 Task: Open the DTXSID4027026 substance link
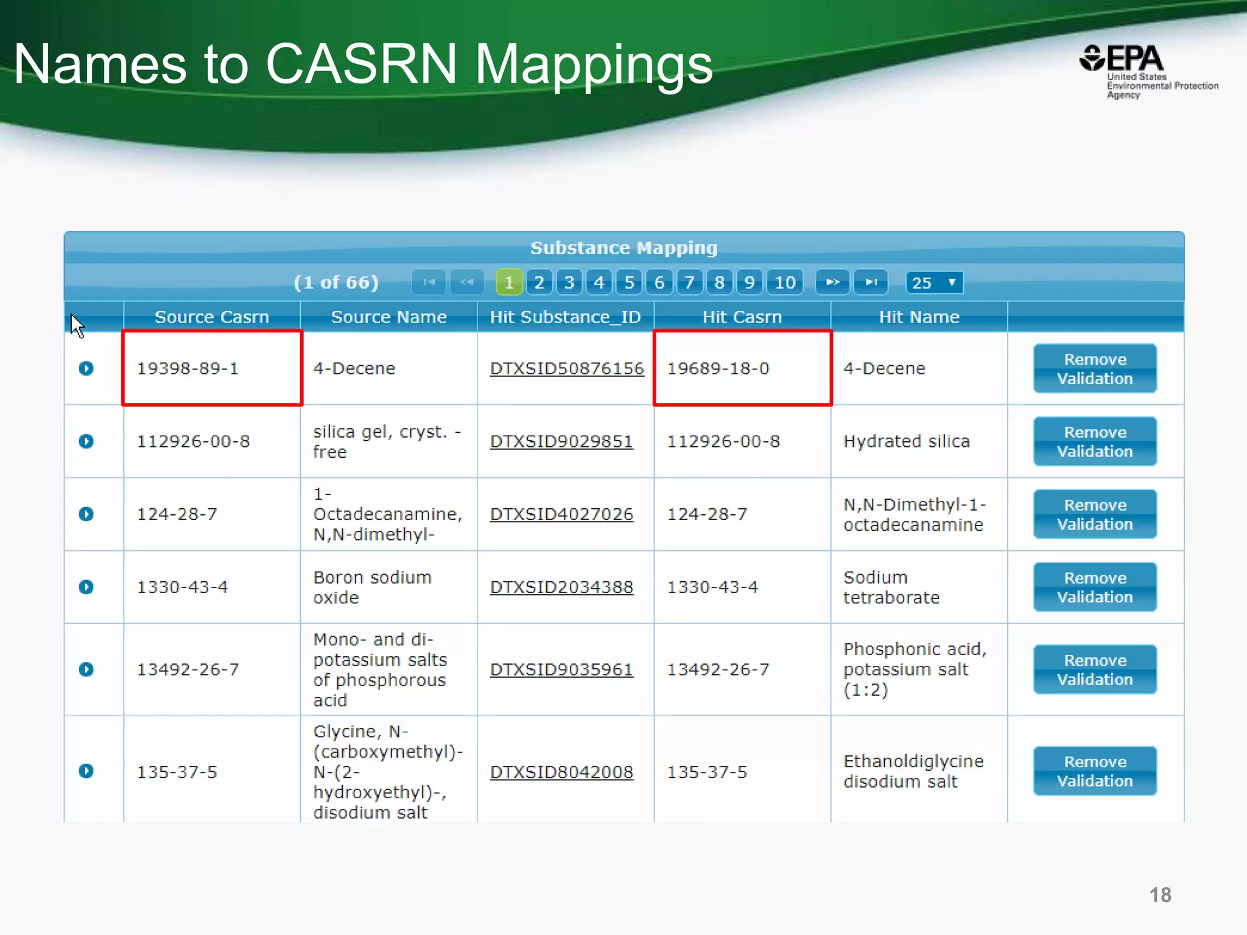(561, 514)
